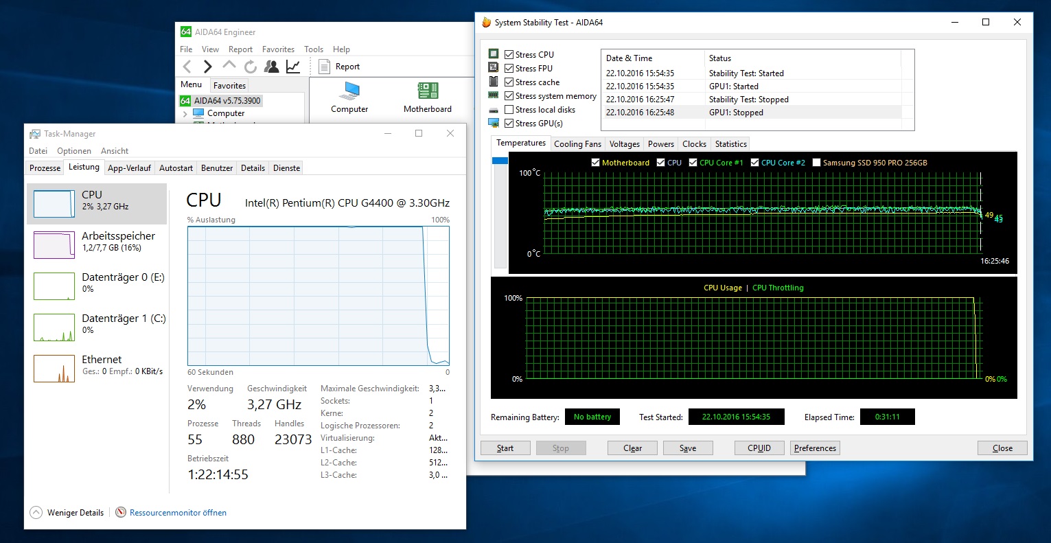1051x543 pixels.
Task: Click the refresh icon in AIDA64 Engineer
Action: [251, 67]
